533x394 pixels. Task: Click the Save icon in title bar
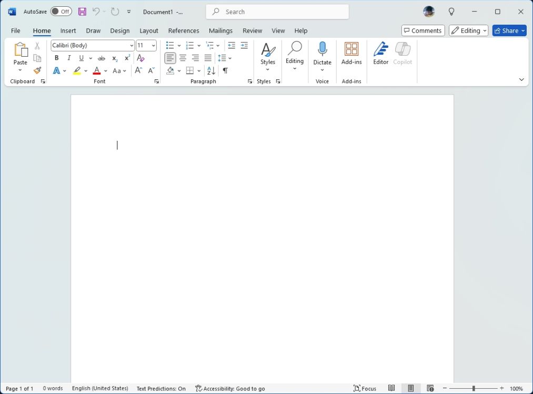point(82,12)
